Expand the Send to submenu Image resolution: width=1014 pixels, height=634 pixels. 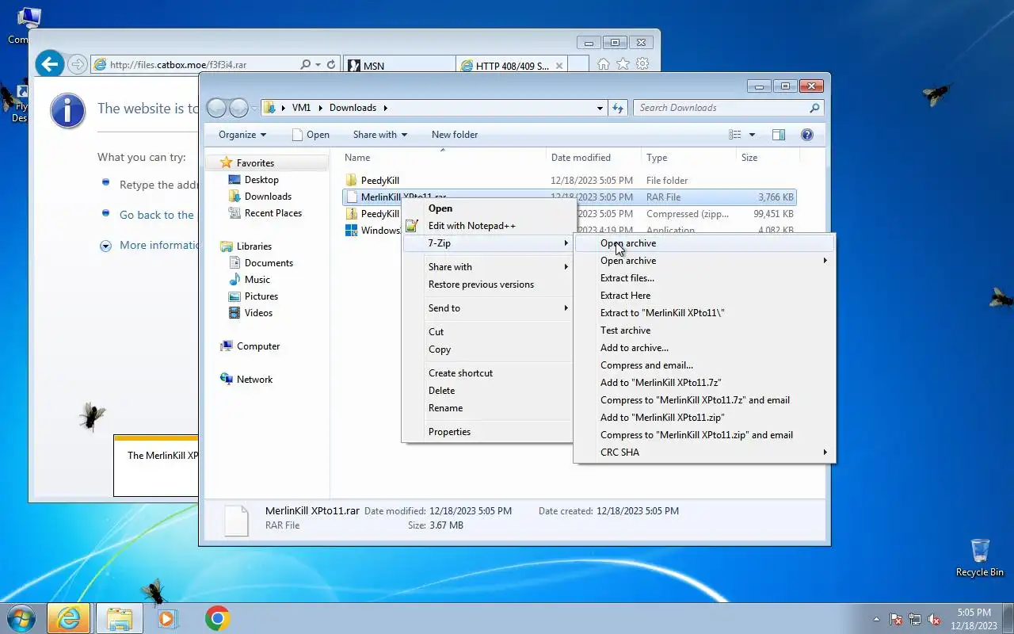[487, 308]
